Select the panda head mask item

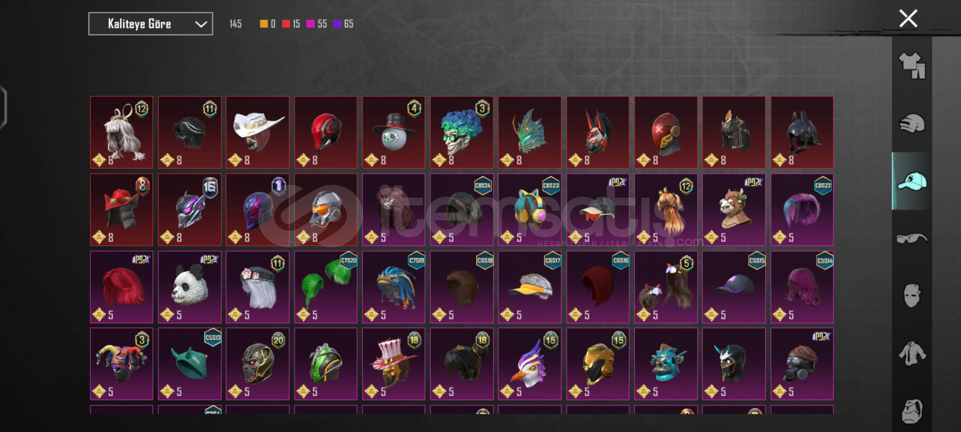[x=189, y=287]
